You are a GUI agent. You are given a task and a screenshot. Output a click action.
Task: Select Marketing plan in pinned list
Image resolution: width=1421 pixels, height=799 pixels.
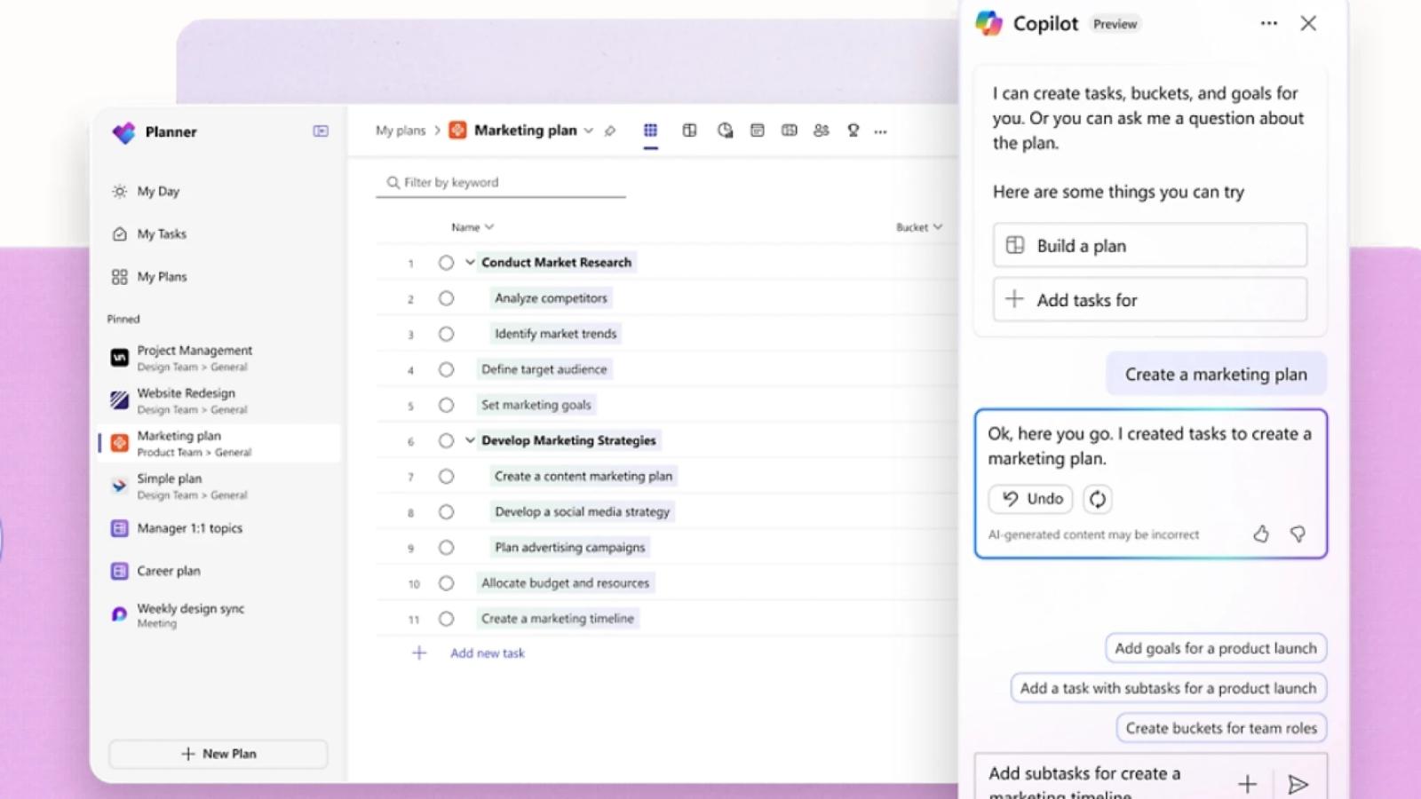click(218, 443)
